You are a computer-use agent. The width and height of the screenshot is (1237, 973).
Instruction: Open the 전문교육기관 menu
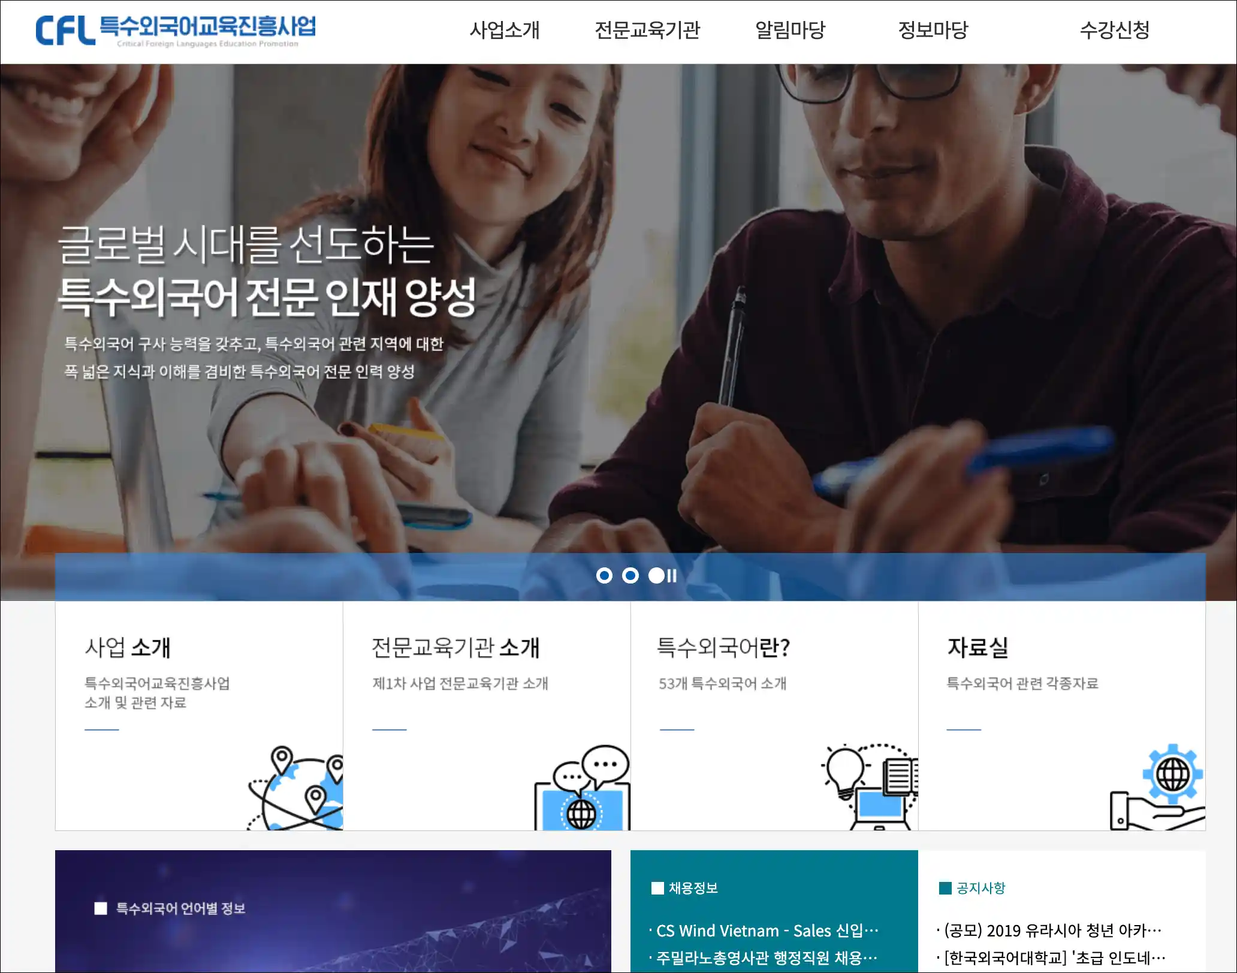647,30
